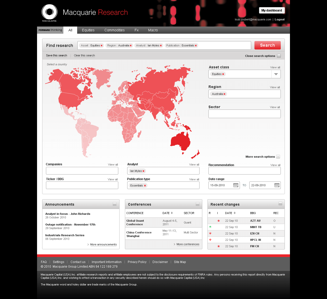
Task: Remove the Publication: Essentials search tag
Action: point(196,46)
